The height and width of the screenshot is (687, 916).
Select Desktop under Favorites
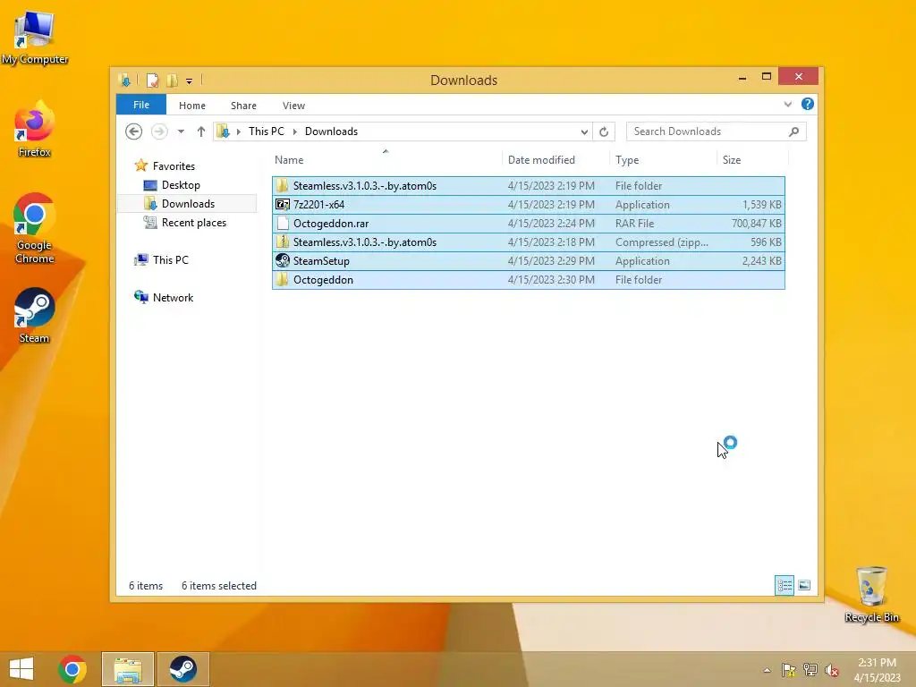[x=181, y=185]
